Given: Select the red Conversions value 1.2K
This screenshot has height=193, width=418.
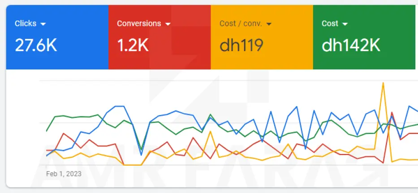Looking at the screenshot, I should click(x=133, y=45).
